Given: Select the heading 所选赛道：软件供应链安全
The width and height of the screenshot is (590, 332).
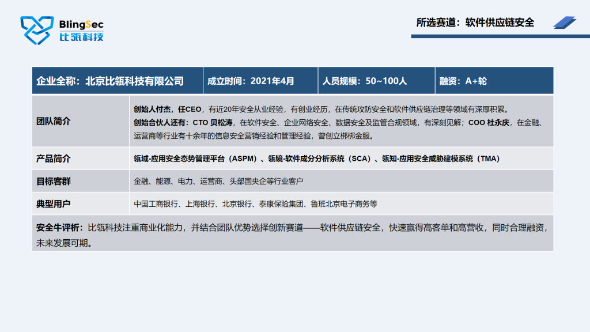Looking at the screenshot, I should click(475, 22).
